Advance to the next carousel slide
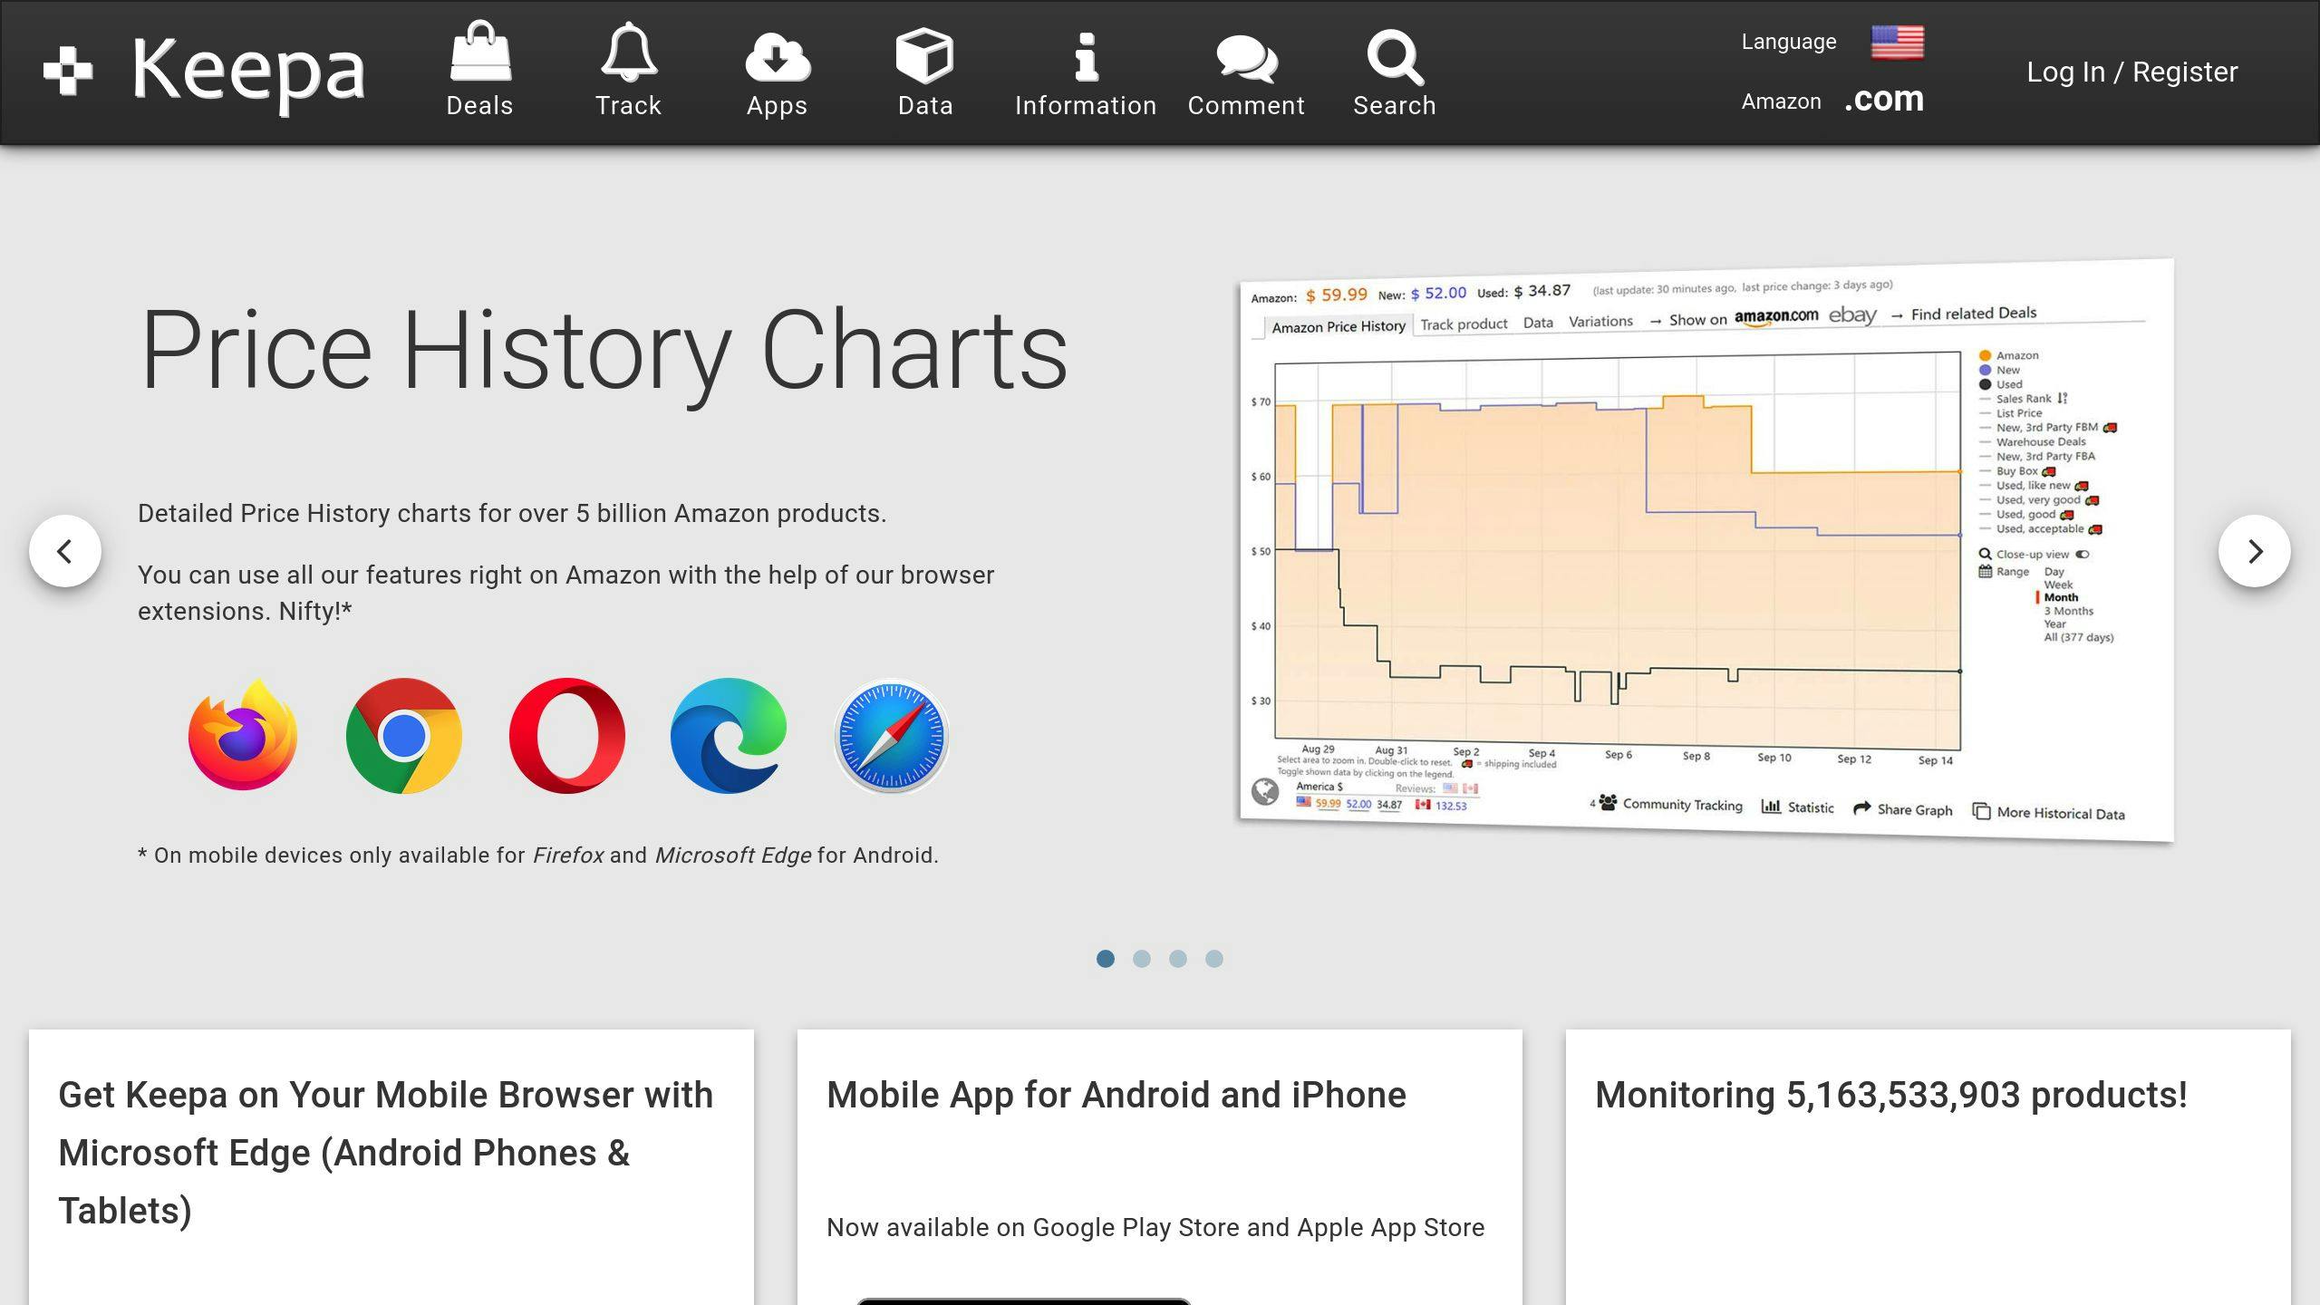The image size is (2320, 1305). (2255, 551)
